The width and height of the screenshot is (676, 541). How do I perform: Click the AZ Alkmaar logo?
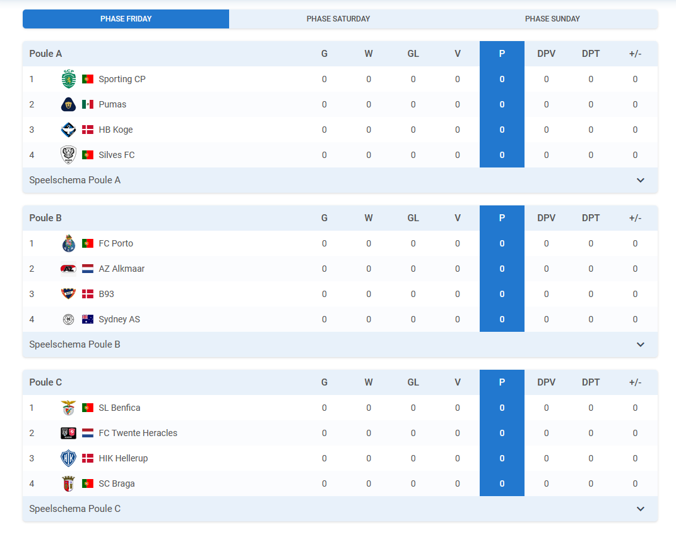tap(69, 269)
